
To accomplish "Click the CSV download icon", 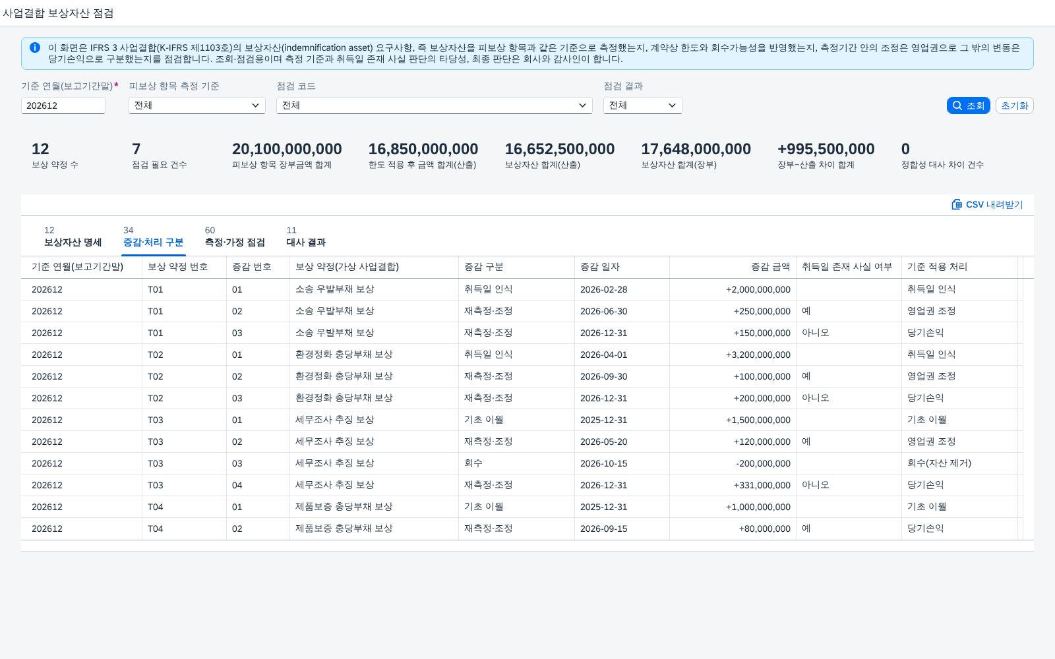I will [x=957, y=204].
